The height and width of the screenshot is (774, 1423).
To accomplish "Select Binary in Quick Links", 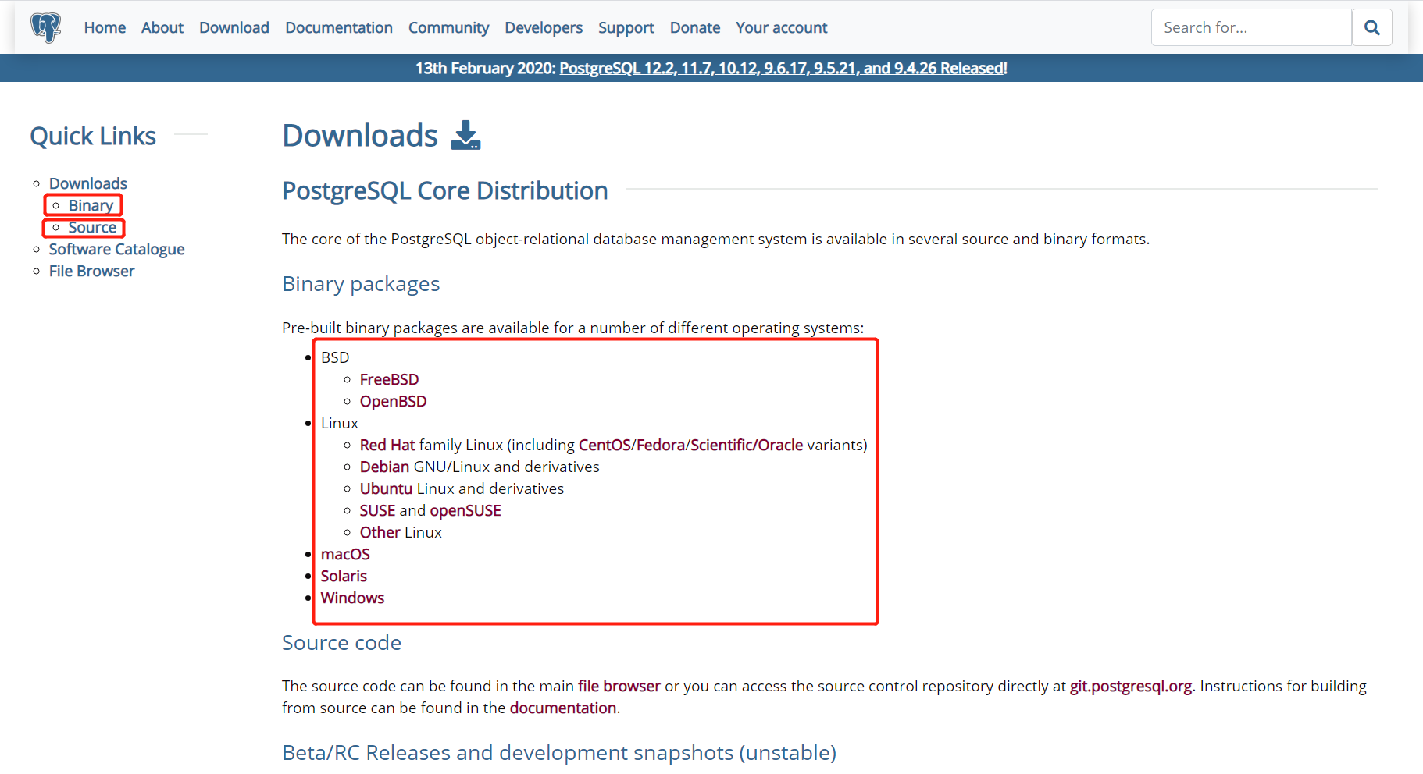I will 91,205.
